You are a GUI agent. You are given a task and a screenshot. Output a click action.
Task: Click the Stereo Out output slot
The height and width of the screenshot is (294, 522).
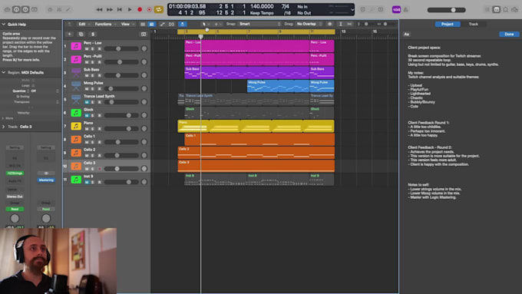[15, 197]
